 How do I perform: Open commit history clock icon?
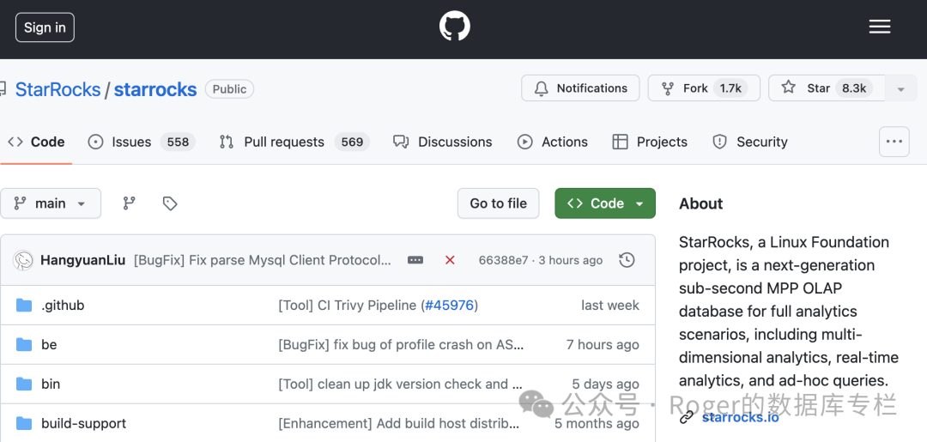tap(627, 260)
